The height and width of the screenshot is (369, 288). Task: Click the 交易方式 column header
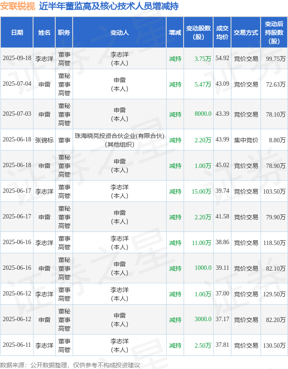click(x=246, y=33)
